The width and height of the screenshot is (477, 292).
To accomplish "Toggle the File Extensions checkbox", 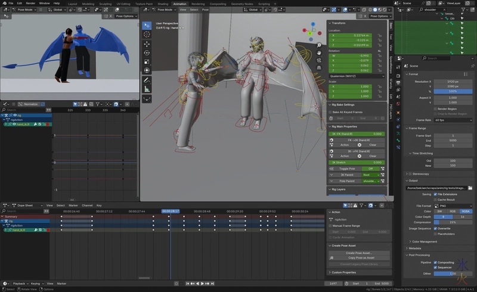I will (436, 194).
